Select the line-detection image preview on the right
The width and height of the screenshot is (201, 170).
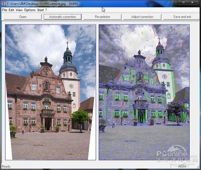coord(144,92)
